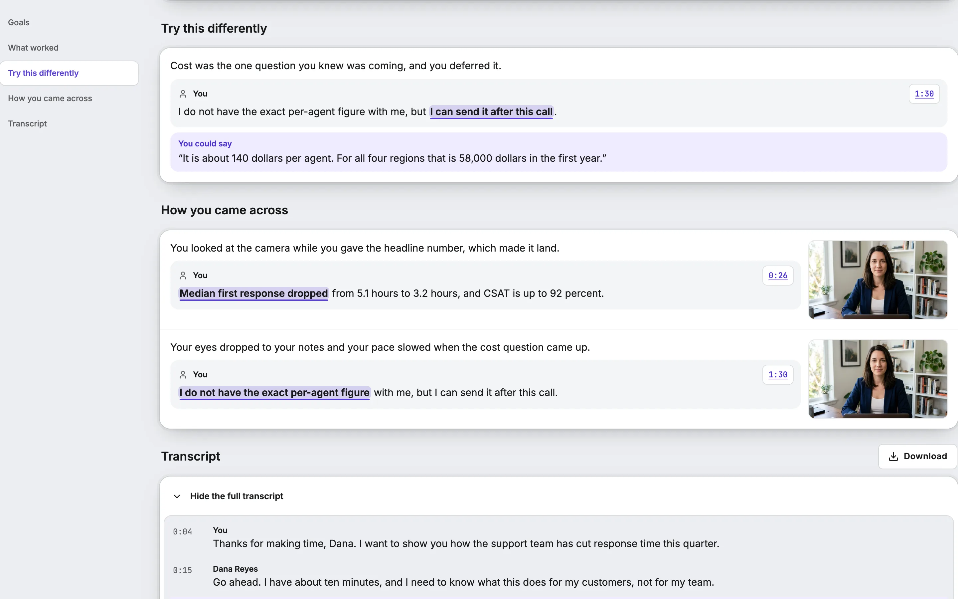Download the transcript
Screen dimensions: 958x599
(x=917, y=456)
